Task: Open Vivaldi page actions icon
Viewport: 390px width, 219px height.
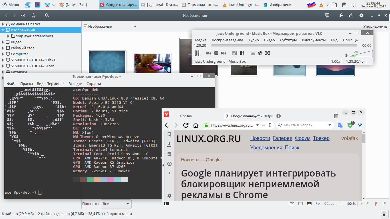Action: tap(318, 204)
